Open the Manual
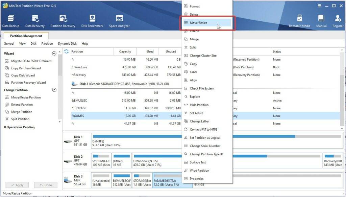The width and height of the screenshot is (346, 197). pos(321,21)
